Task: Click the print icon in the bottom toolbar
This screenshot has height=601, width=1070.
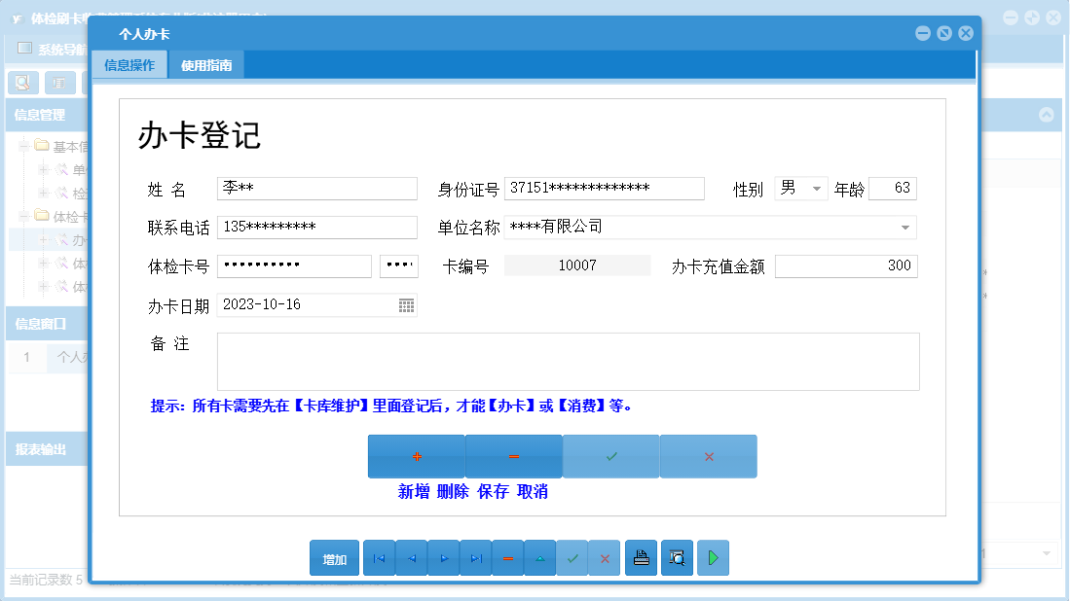Action: (x=641, y=557)
